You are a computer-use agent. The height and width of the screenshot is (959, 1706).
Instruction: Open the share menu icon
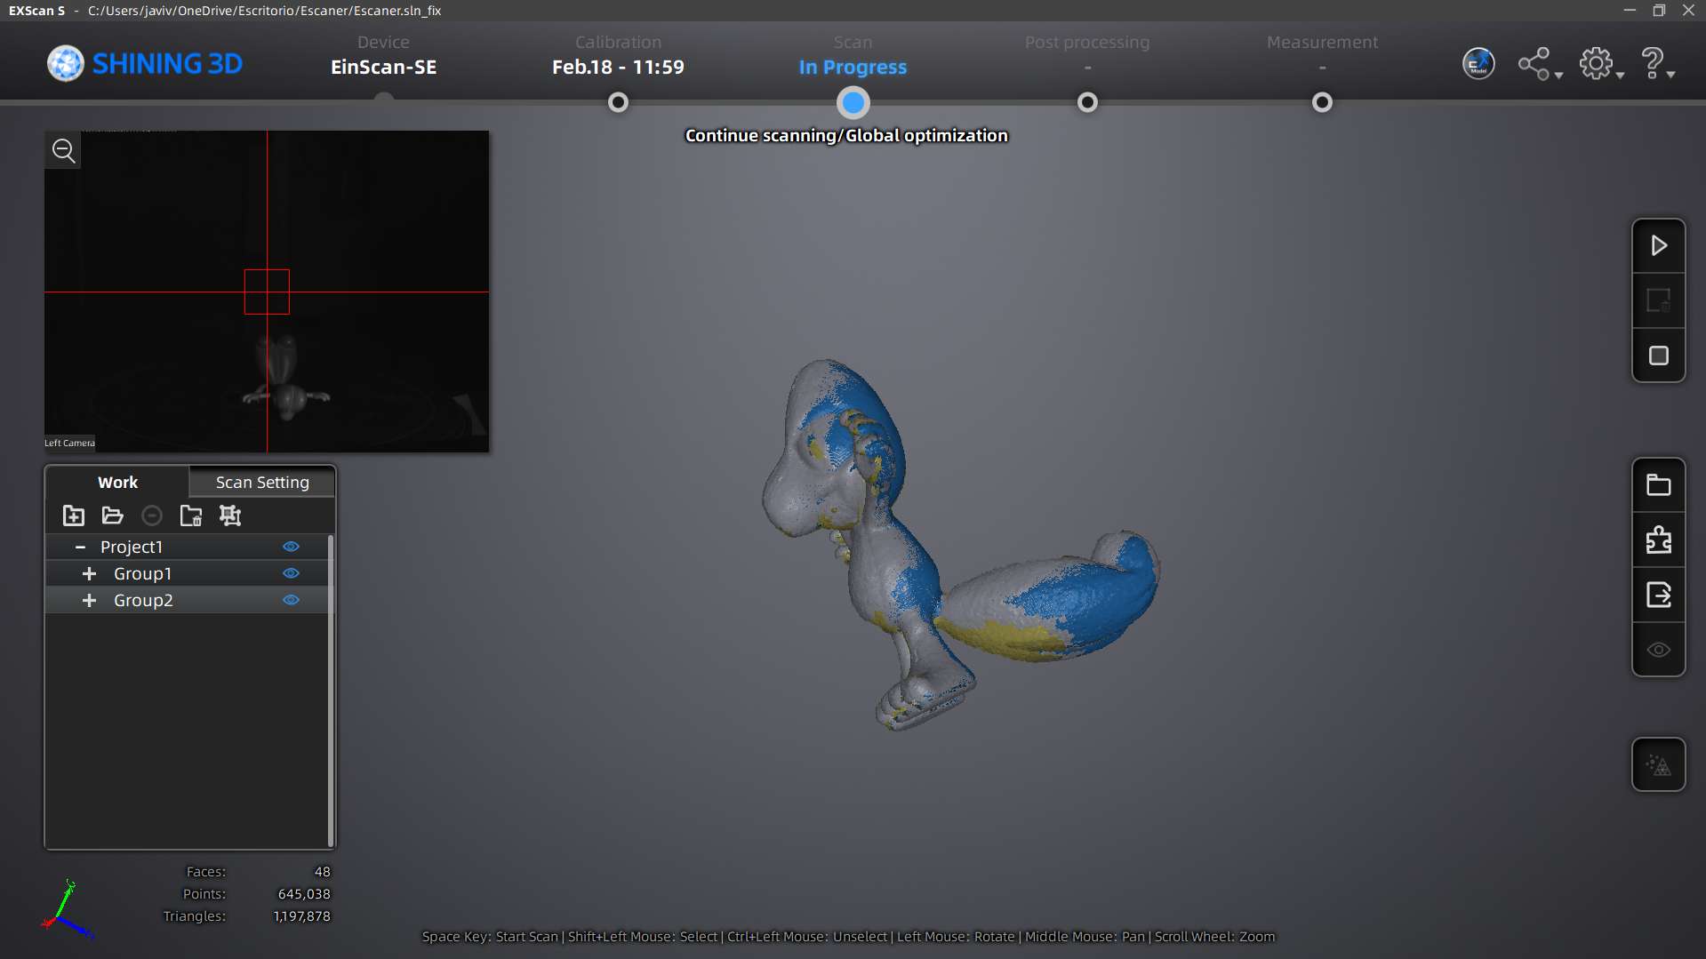click(1539, 64)
